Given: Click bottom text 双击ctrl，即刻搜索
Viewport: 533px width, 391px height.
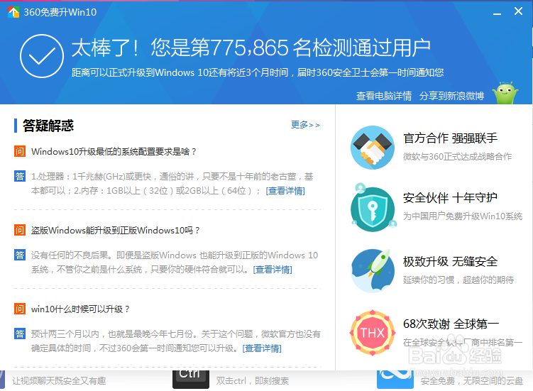Looking at the screenshot, I should tap(253, 381).
